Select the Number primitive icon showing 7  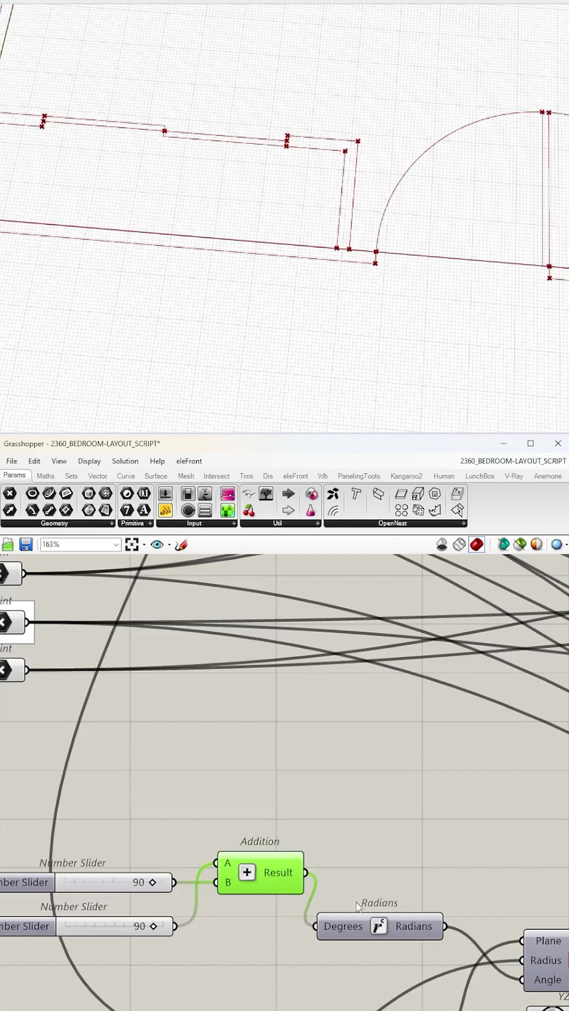tap(127, 510)
